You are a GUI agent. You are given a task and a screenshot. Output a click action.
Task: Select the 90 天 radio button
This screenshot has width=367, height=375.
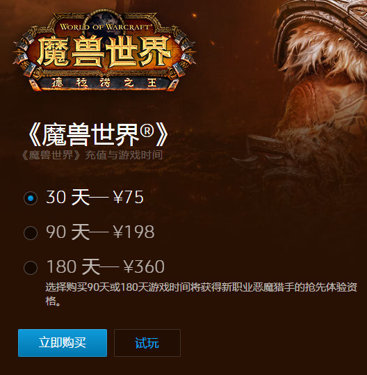coord(31,232)
